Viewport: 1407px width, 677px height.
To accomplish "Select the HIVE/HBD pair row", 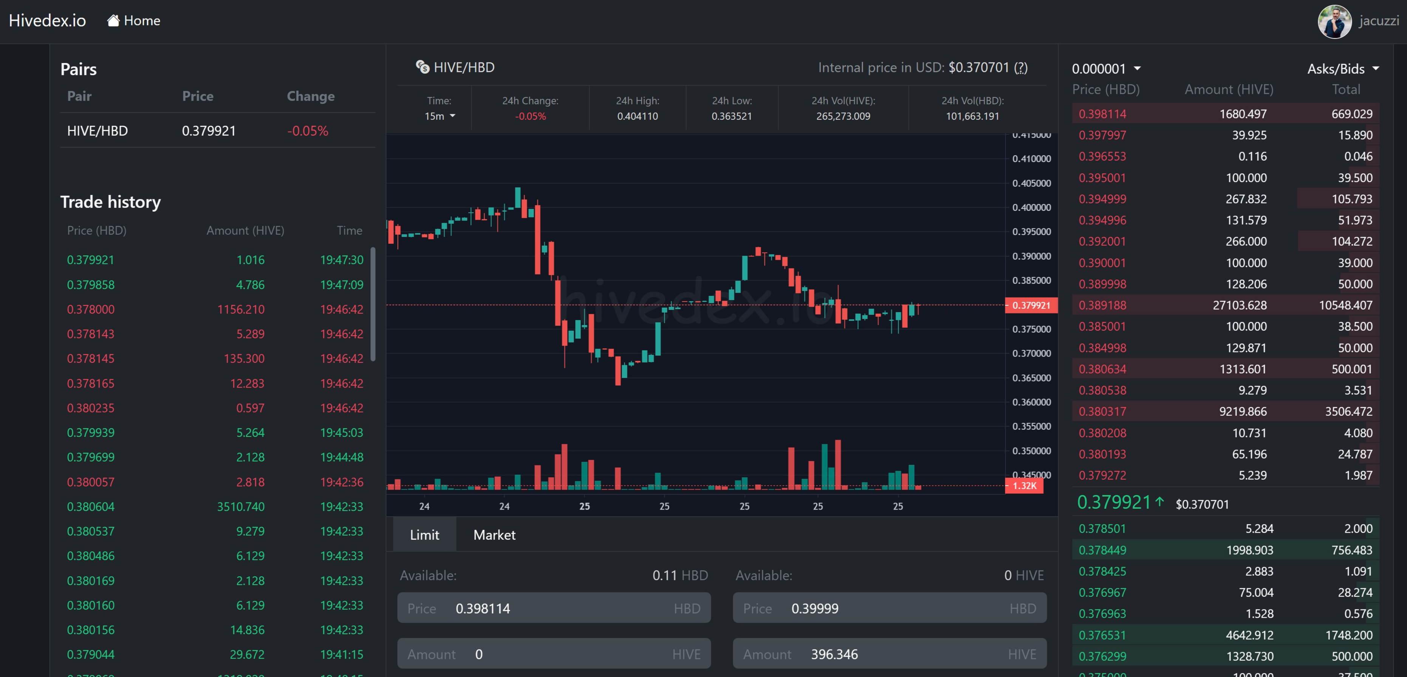I will pyautogui.click(x=218, y=130).
